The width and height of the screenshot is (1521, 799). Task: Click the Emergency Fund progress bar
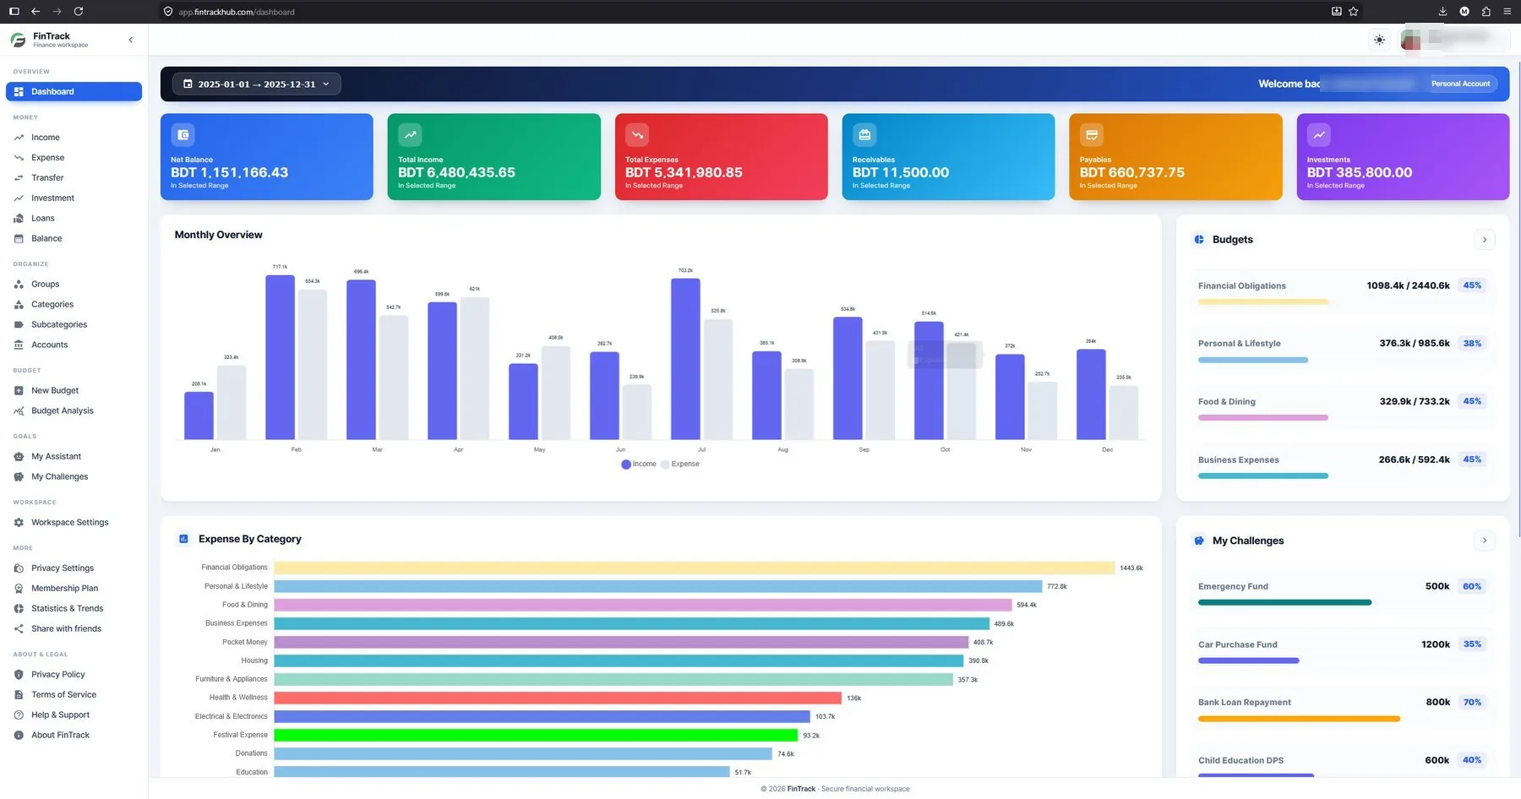tap(1284, 602)
